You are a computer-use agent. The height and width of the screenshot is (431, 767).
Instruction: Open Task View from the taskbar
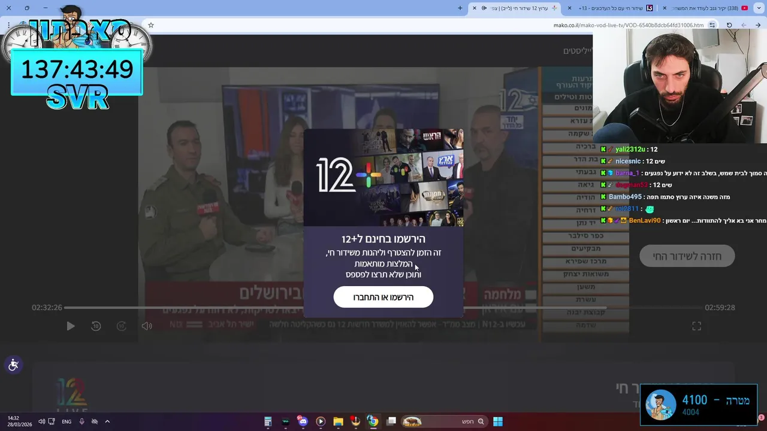click(x=391, y=421)
